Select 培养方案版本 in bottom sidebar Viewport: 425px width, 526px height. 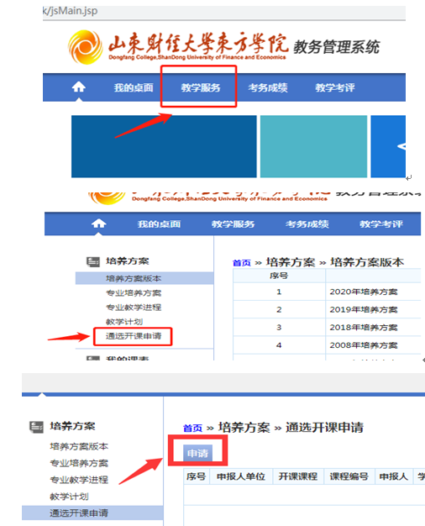(x=79, y=446)
